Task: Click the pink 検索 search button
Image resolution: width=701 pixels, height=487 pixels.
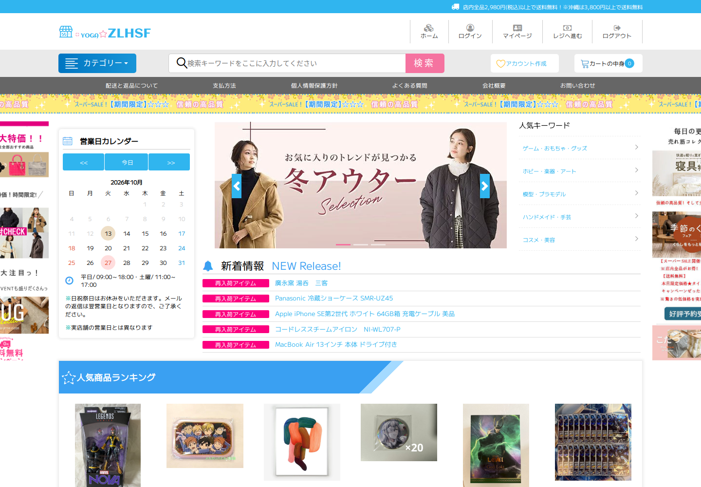Action: pyautogui.click(x=425, y=63)
